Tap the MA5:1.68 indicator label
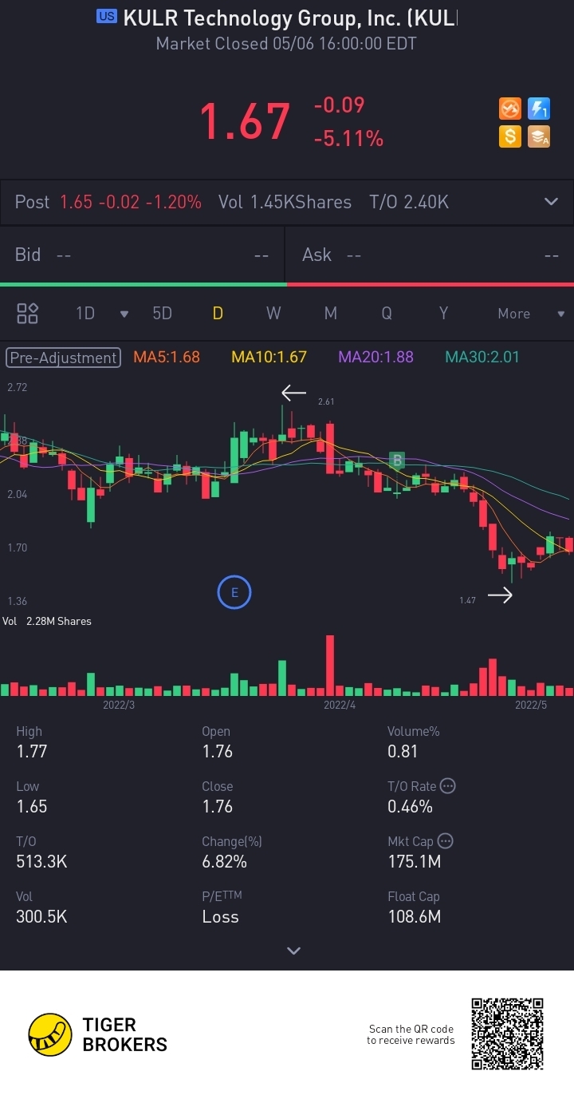Image resolution: width=574 pixels, height=1099 pixels. pos(167,358)
